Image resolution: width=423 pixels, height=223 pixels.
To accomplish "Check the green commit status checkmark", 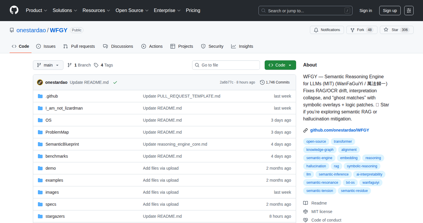I will point(115,82).
